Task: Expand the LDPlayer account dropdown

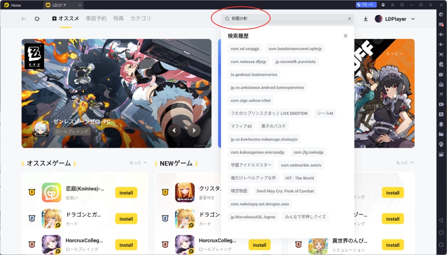Action: 413,19
